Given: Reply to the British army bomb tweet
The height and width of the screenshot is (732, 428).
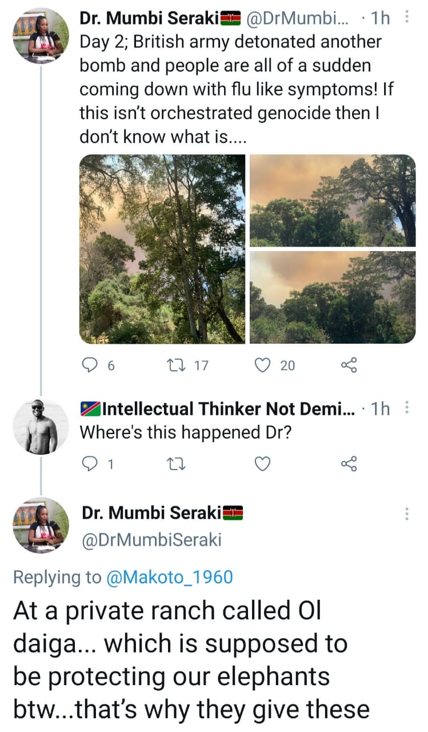Looking at the screenshot, I should coord(90,365).
